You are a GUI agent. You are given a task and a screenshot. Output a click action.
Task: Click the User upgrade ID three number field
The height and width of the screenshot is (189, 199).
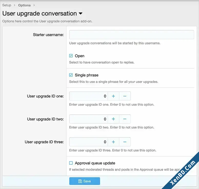click(88, 142)
